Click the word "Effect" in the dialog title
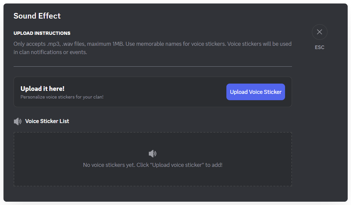 50,16
